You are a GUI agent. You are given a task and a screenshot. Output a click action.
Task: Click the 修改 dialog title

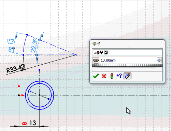pyautogui.click(x=96, y=44)
